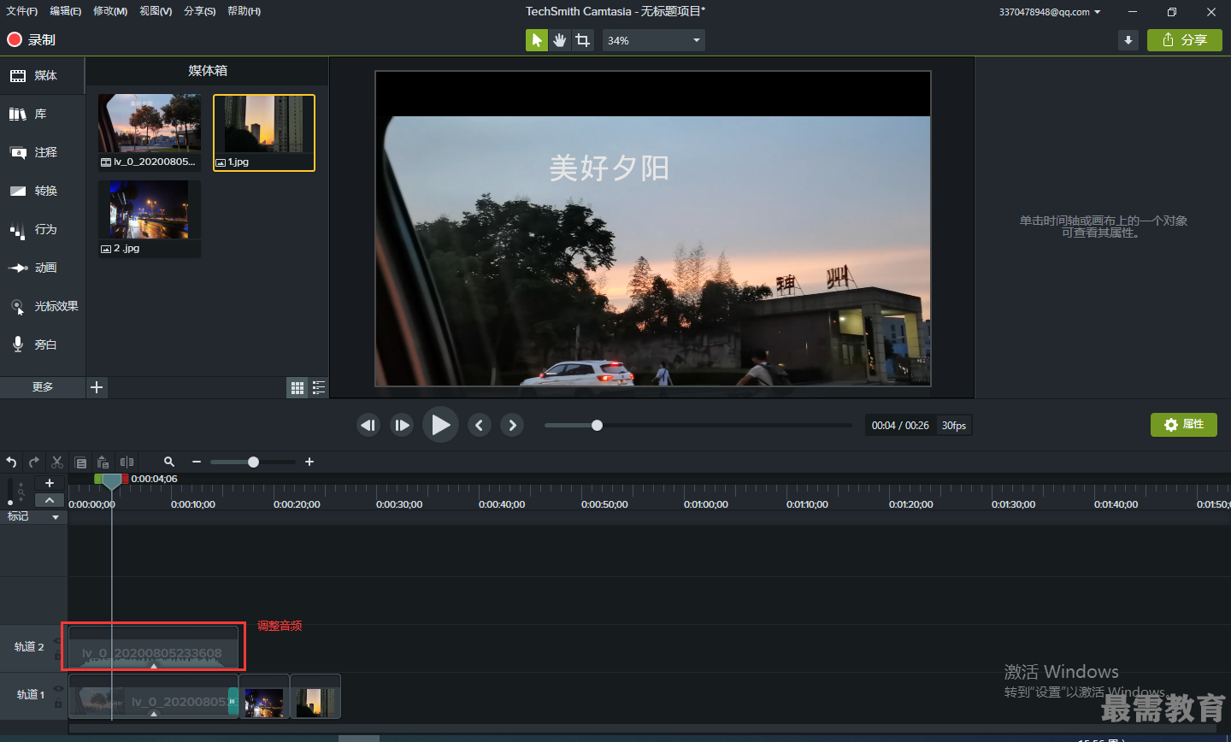Viewport: 1231px width, 742px height.
Task: Paste media onto the timeline
Action: (103, 462)
